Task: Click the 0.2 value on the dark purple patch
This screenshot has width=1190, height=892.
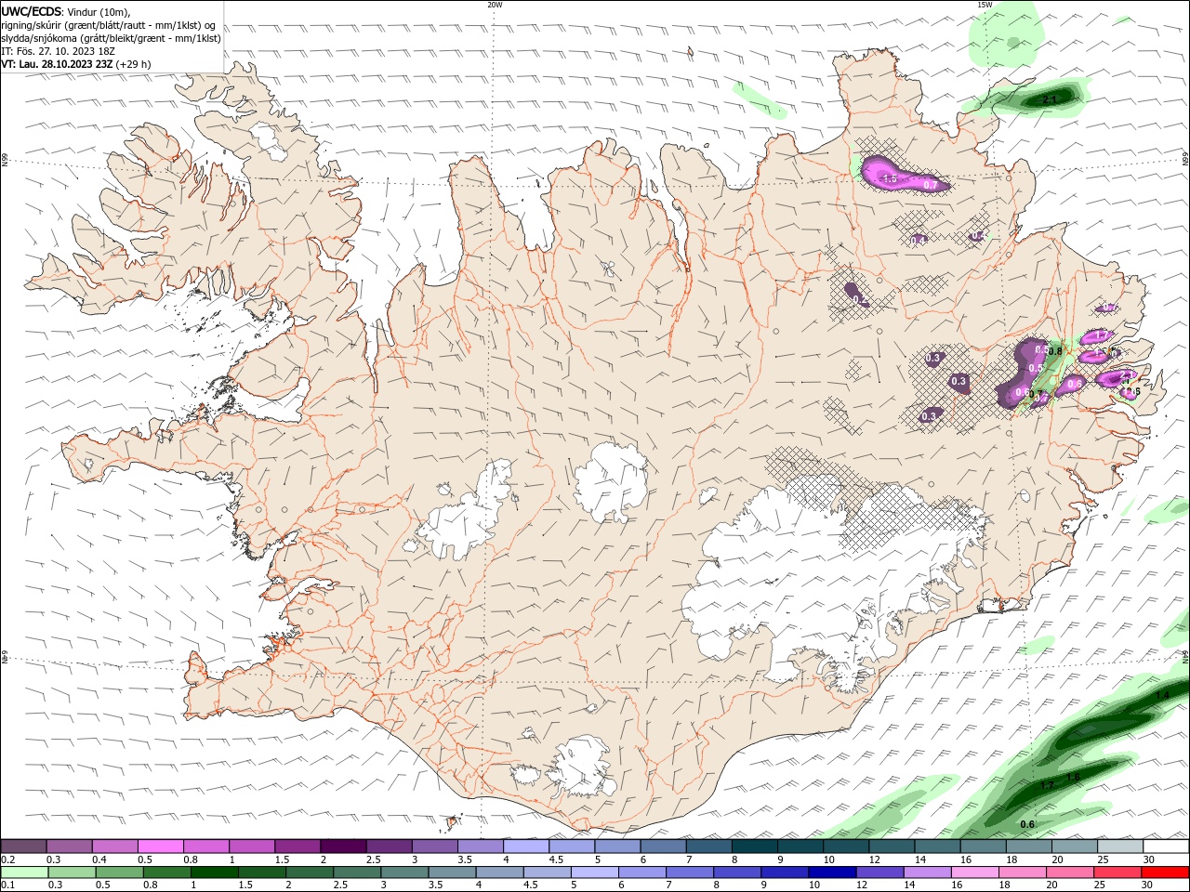Action: point(860,299)
